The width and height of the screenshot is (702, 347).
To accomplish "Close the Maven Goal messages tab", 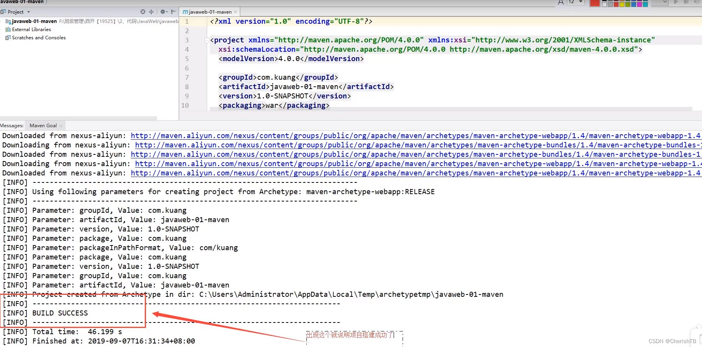I will (61, 126).
